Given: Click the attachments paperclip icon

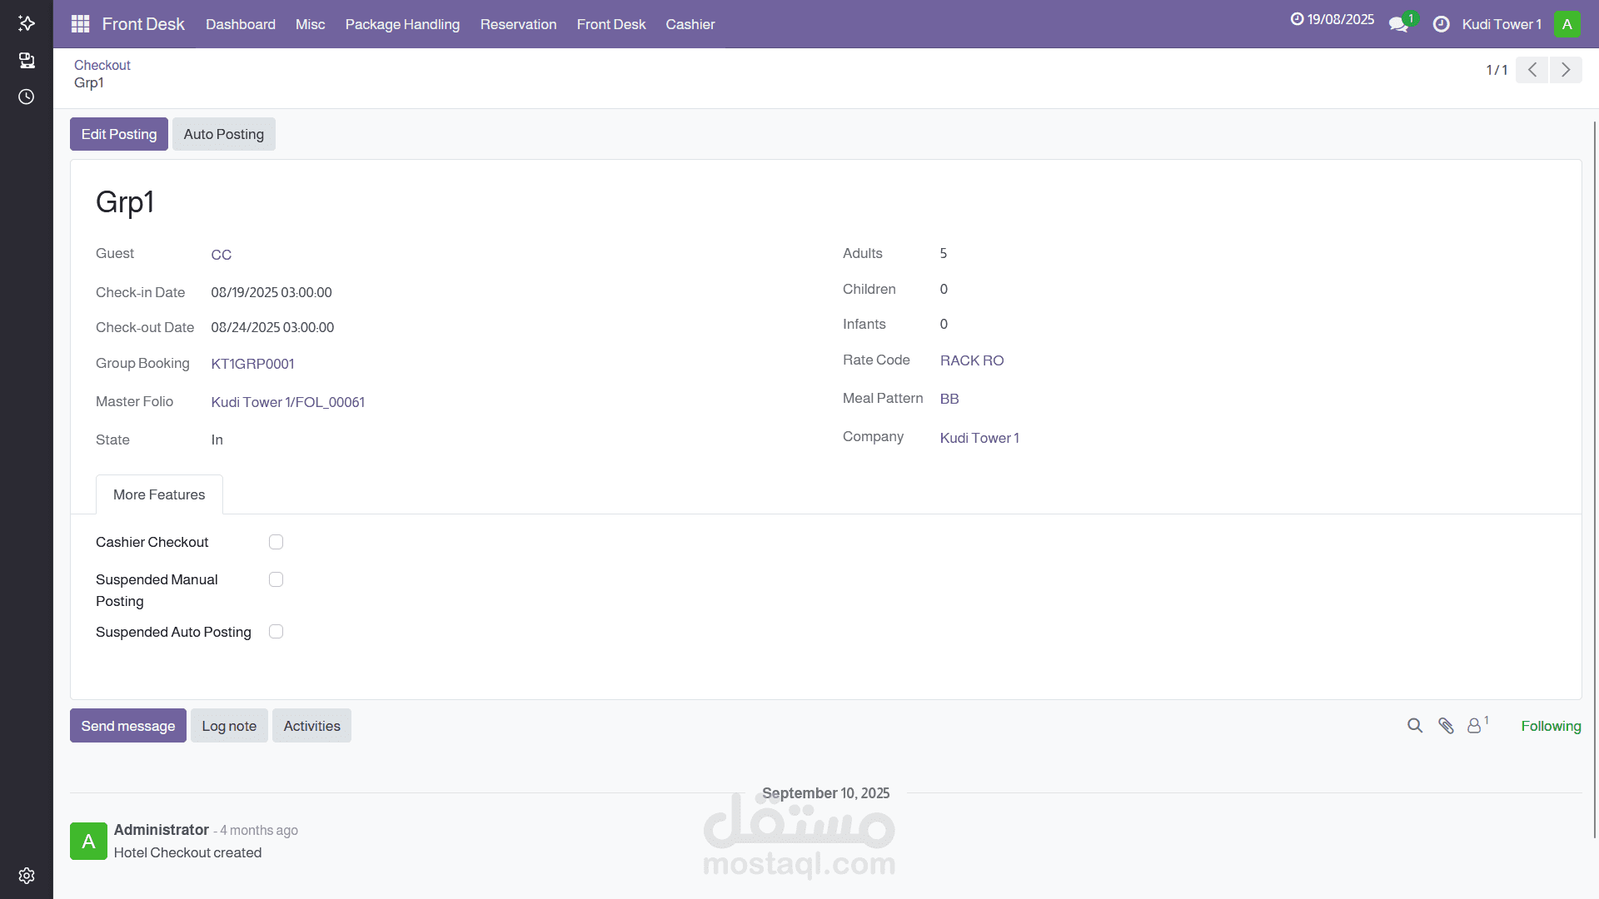Looking at the screenshot, I should click(x=1446, y=726).
